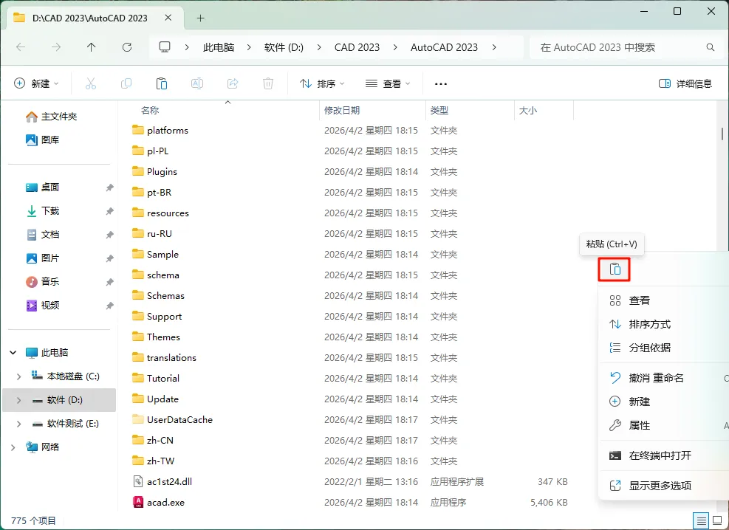
Task: Click the search magnifier icon
Action: coord(710,47)
